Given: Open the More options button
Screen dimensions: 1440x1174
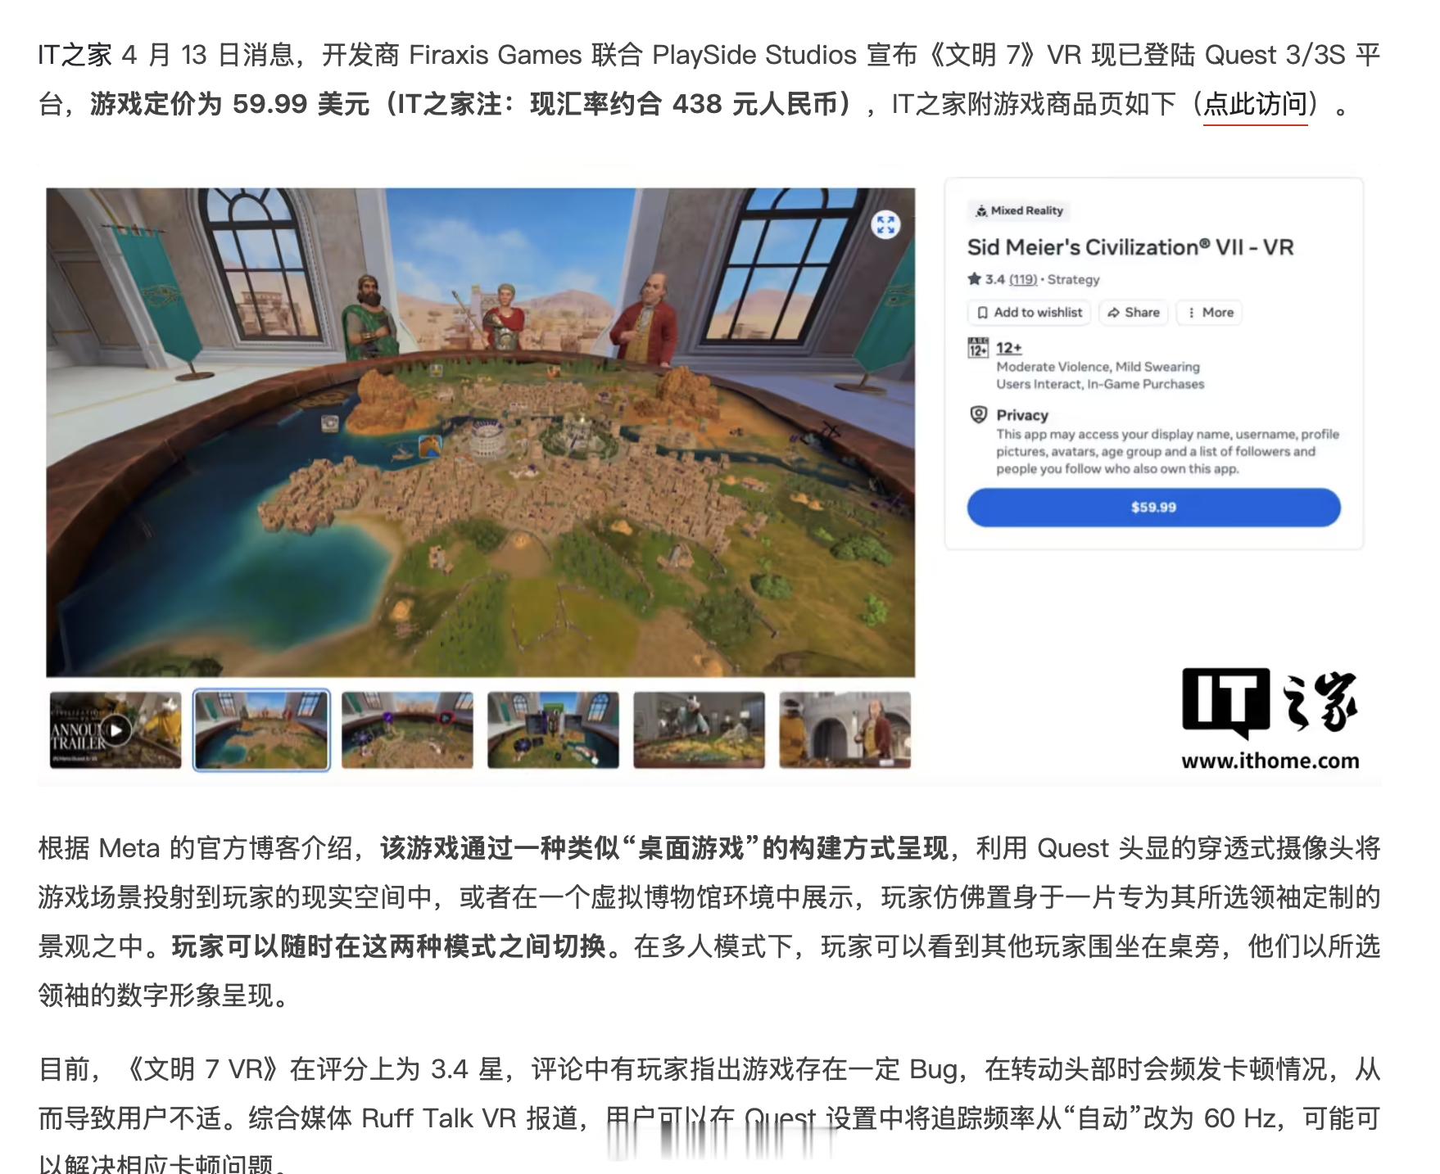Looking at the screenshot, I should point(1209,313).
